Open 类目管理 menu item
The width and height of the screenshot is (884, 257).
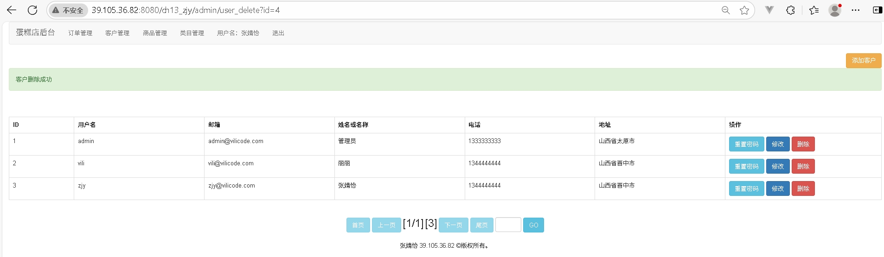point(192,33)
